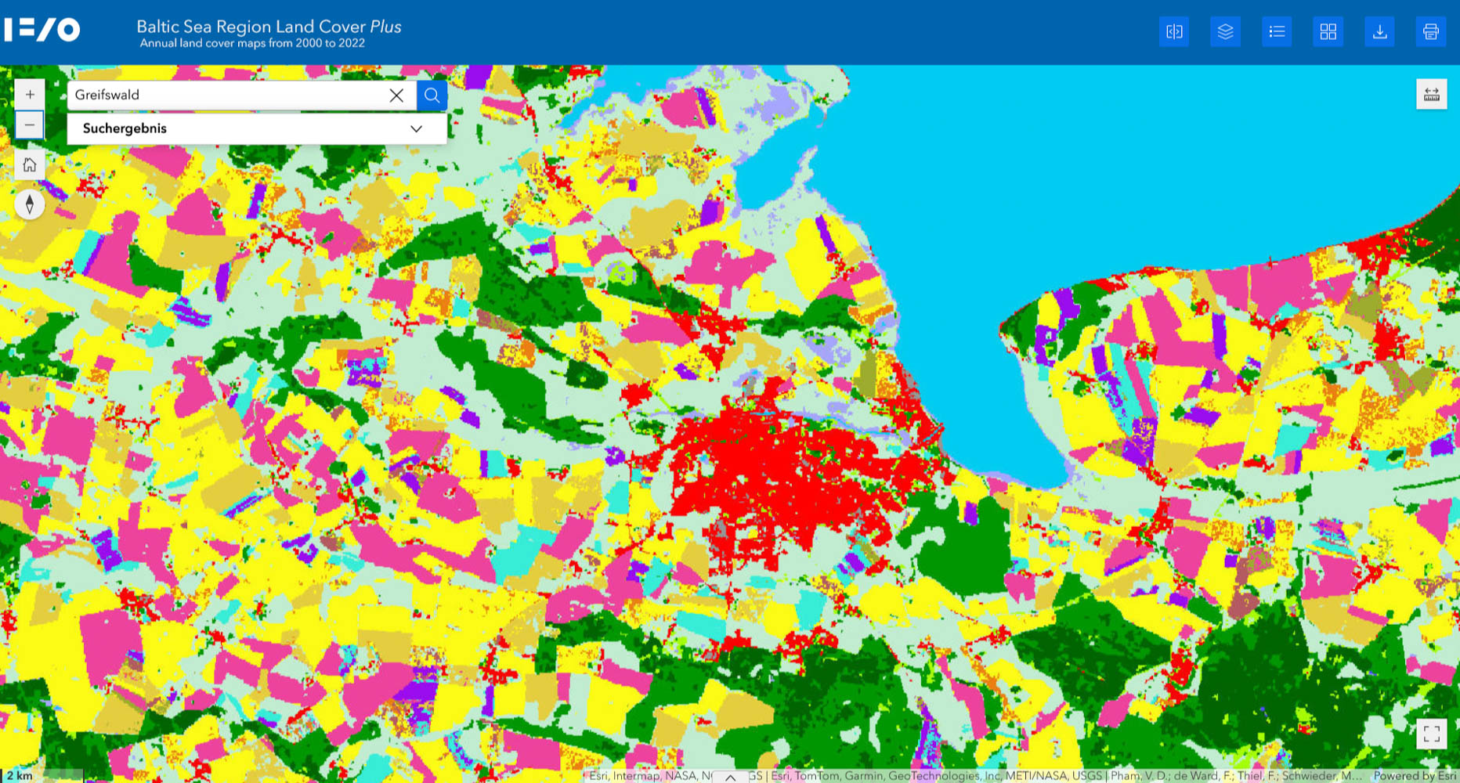
Task: Reset map to default extent with home icon
Action: tap(30, 164)
